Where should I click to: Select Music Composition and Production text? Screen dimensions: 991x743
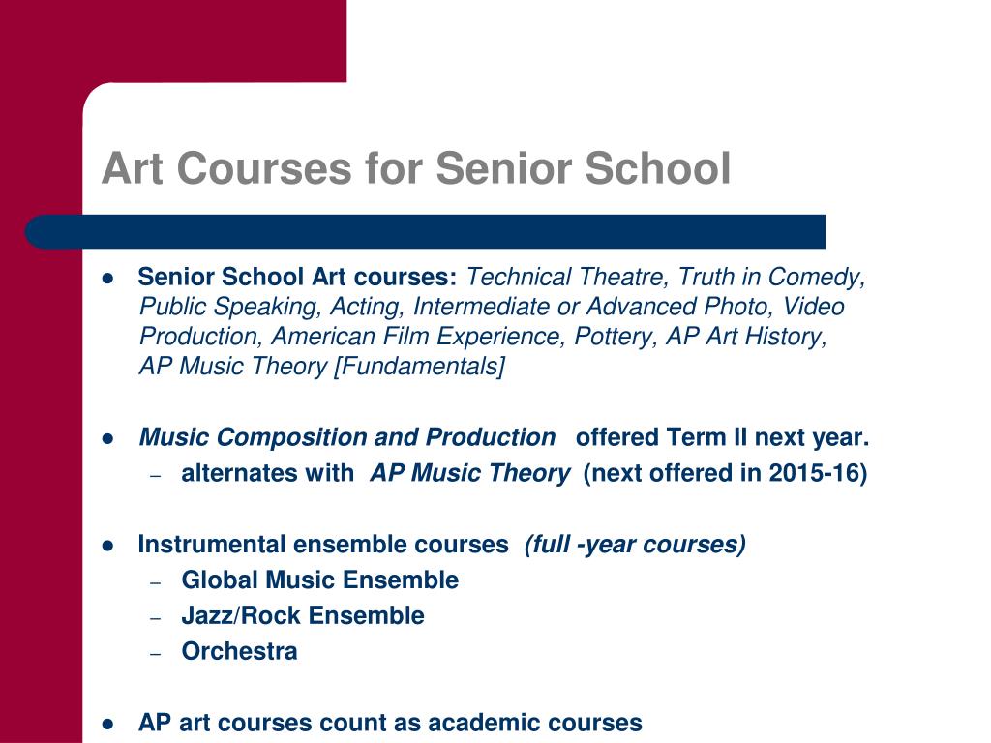point(347,437)
